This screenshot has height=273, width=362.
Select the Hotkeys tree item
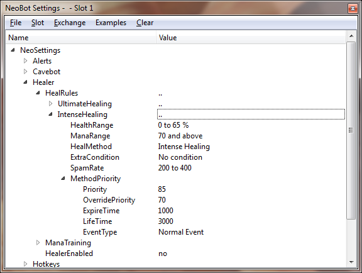click(x=46, y=264)
